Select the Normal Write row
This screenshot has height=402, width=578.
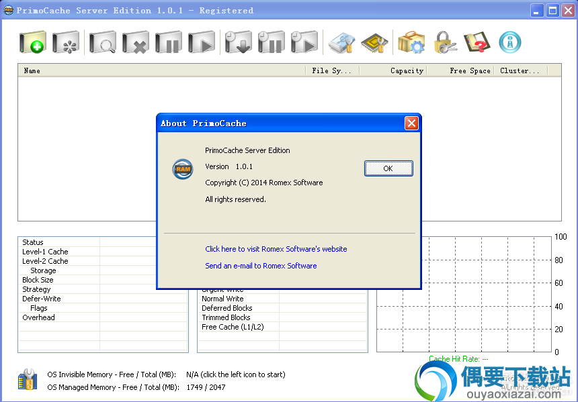(x=282, y=299)
